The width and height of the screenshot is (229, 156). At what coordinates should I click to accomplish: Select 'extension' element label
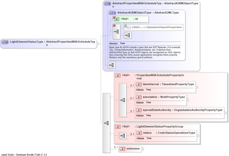click(x=133, y=148)
